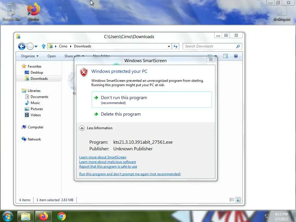Open File Explorer from the taskbar
This screenshot has height=222, width=296.
(x=26, y=216)
